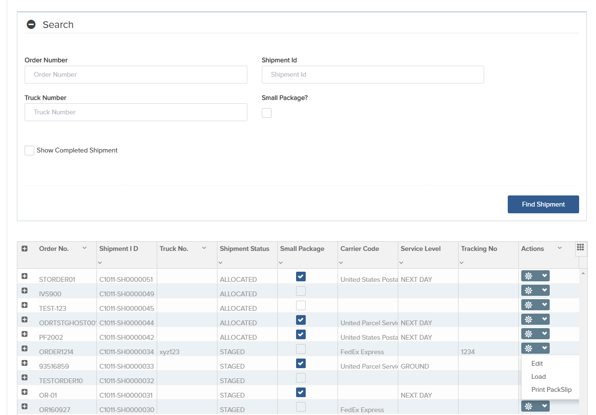This screenshot has width=596, height=415.
Task: Click gear action icon for ORDER1214
Action: [x=528, y=348]
